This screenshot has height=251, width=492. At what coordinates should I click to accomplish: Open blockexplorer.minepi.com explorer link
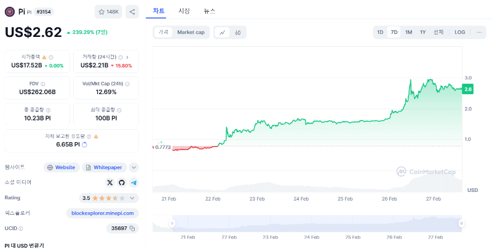click(103, 213)
